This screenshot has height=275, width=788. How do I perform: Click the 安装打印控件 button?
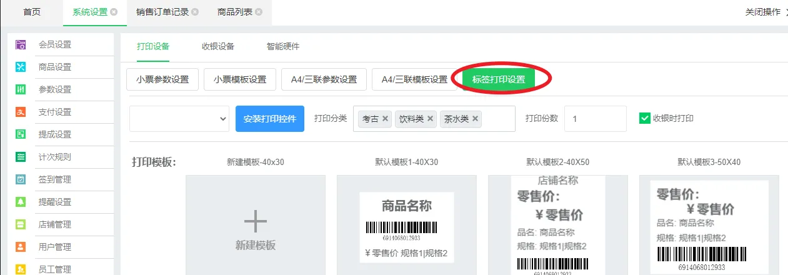click(x=269, y=119)
